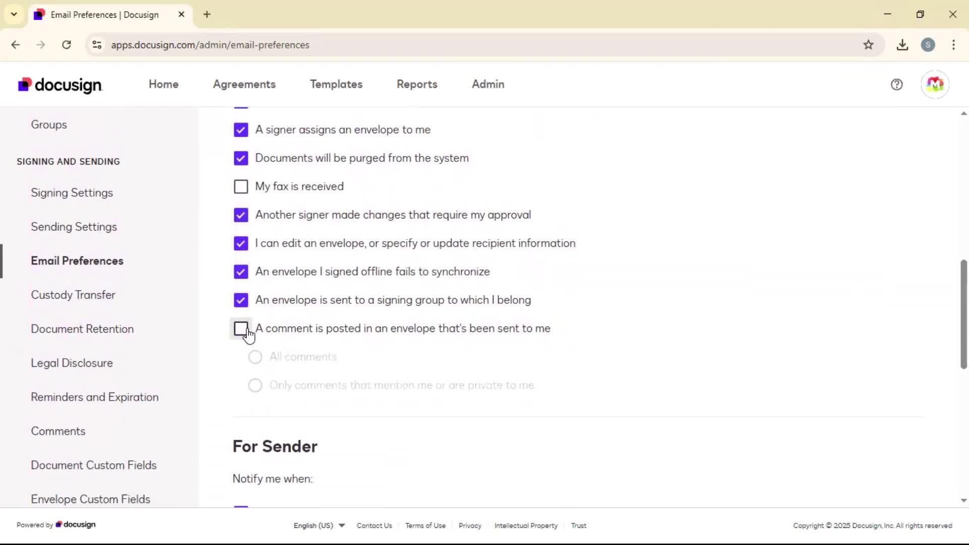Select 'Only comments that mention me' radio button
This screenshot has width=969, height=545.
tap(255, 386)
